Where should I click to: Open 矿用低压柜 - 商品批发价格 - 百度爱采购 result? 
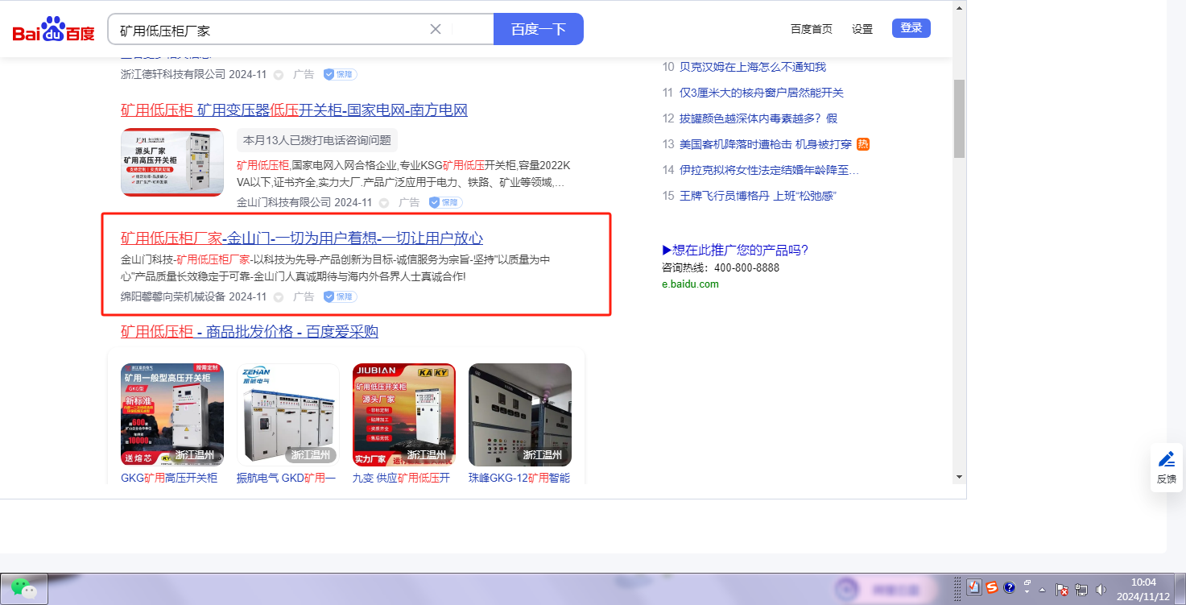250,332
